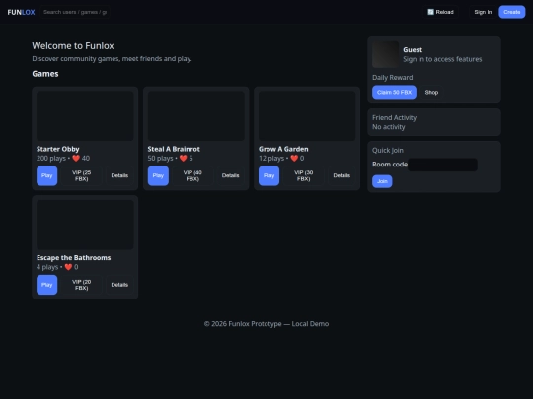The height and width of the screenshot is (399, 533).
Task: Play Escape the Bathrooms
Action: click(47, 285)
